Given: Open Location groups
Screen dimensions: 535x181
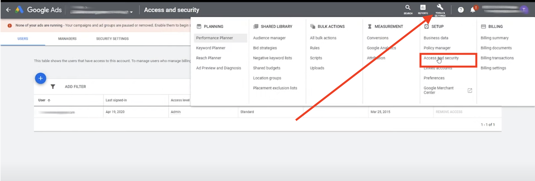Looking at the screenshot, I should [267, 78].
